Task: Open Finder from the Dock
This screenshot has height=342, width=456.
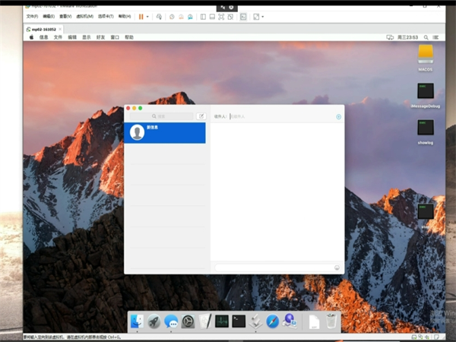Action: tap(137, 321)
